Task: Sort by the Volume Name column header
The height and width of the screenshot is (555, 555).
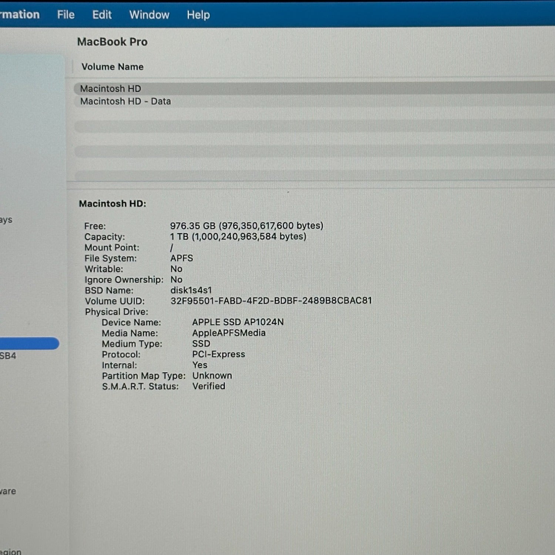Action: coord(112,67)
